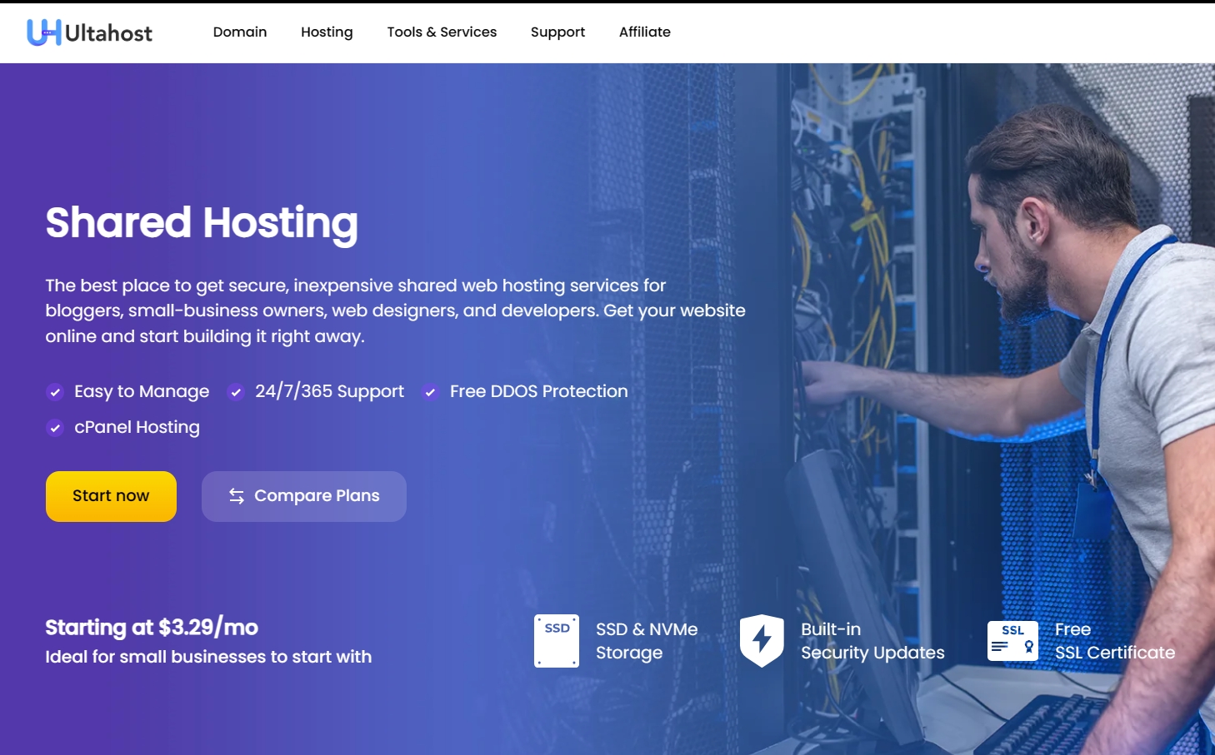Click the Ultahost logo icon
1215x755 pixels.
click(x=43, y=32)
